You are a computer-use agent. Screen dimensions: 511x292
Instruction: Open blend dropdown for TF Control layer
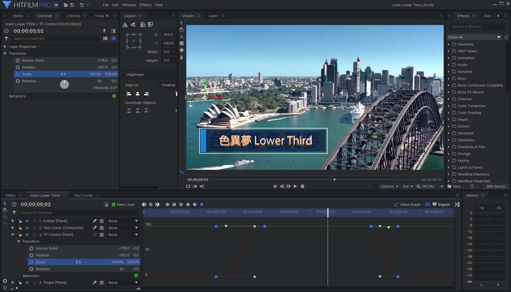pos(123,235)
